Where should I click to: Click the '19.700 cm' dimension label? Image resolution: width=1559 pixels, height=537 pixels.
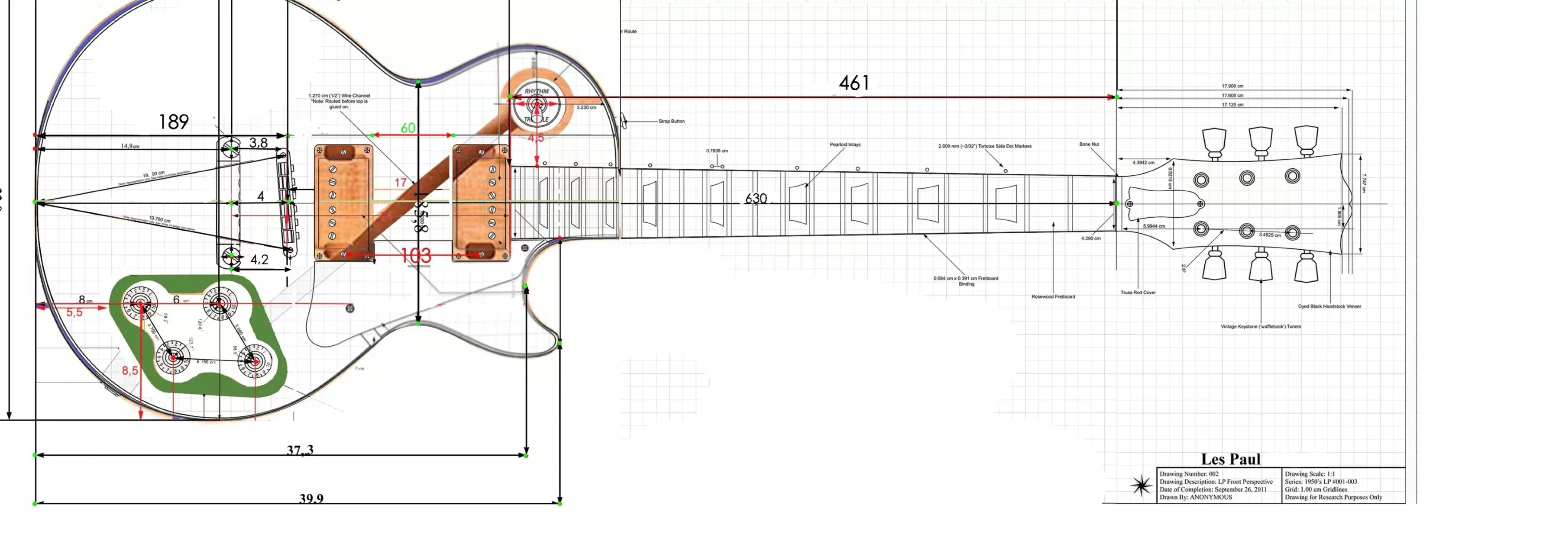(160, 219)
